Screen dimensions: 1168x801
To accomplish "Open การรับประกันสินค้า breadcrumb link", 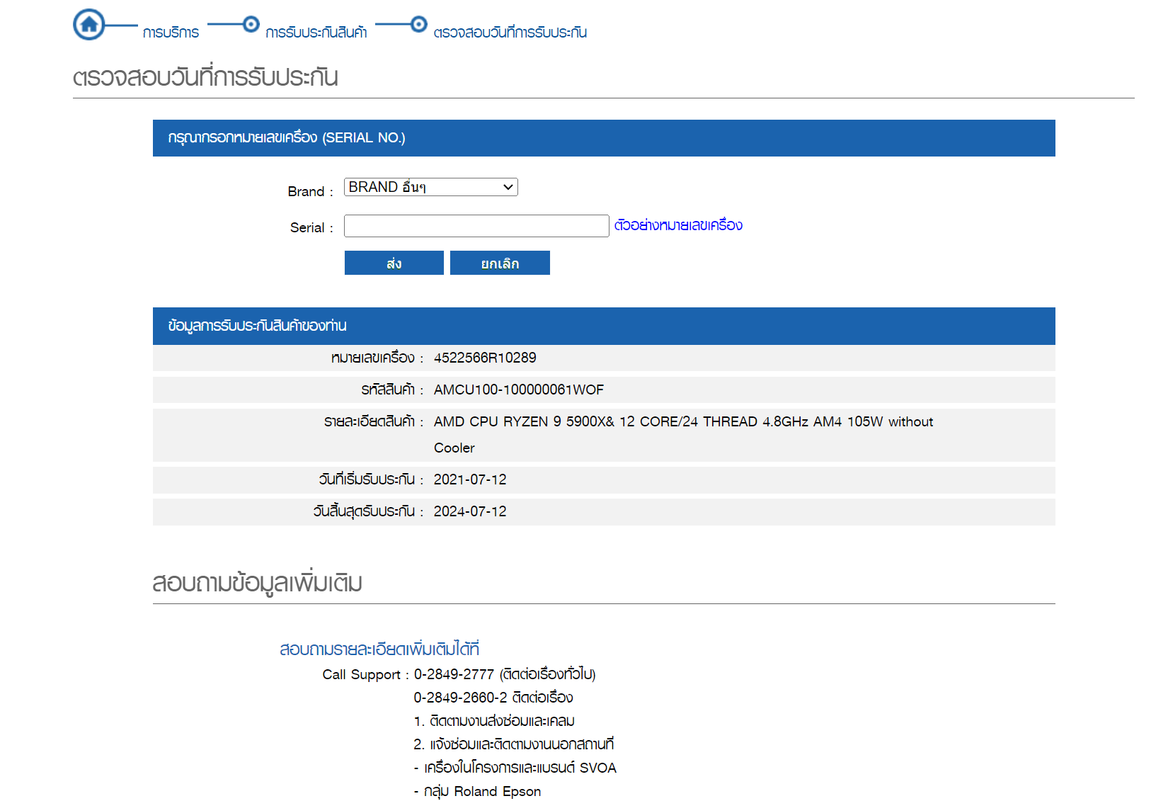I will (x=316, y=33).
